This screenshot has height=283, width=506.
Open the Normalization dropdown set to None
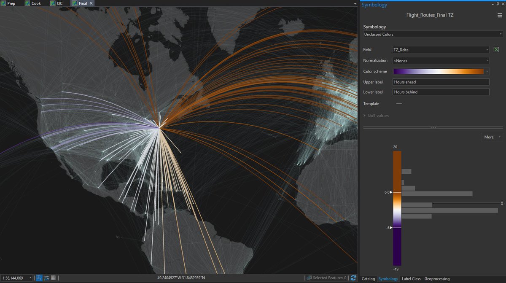click(x=441, y=60)
